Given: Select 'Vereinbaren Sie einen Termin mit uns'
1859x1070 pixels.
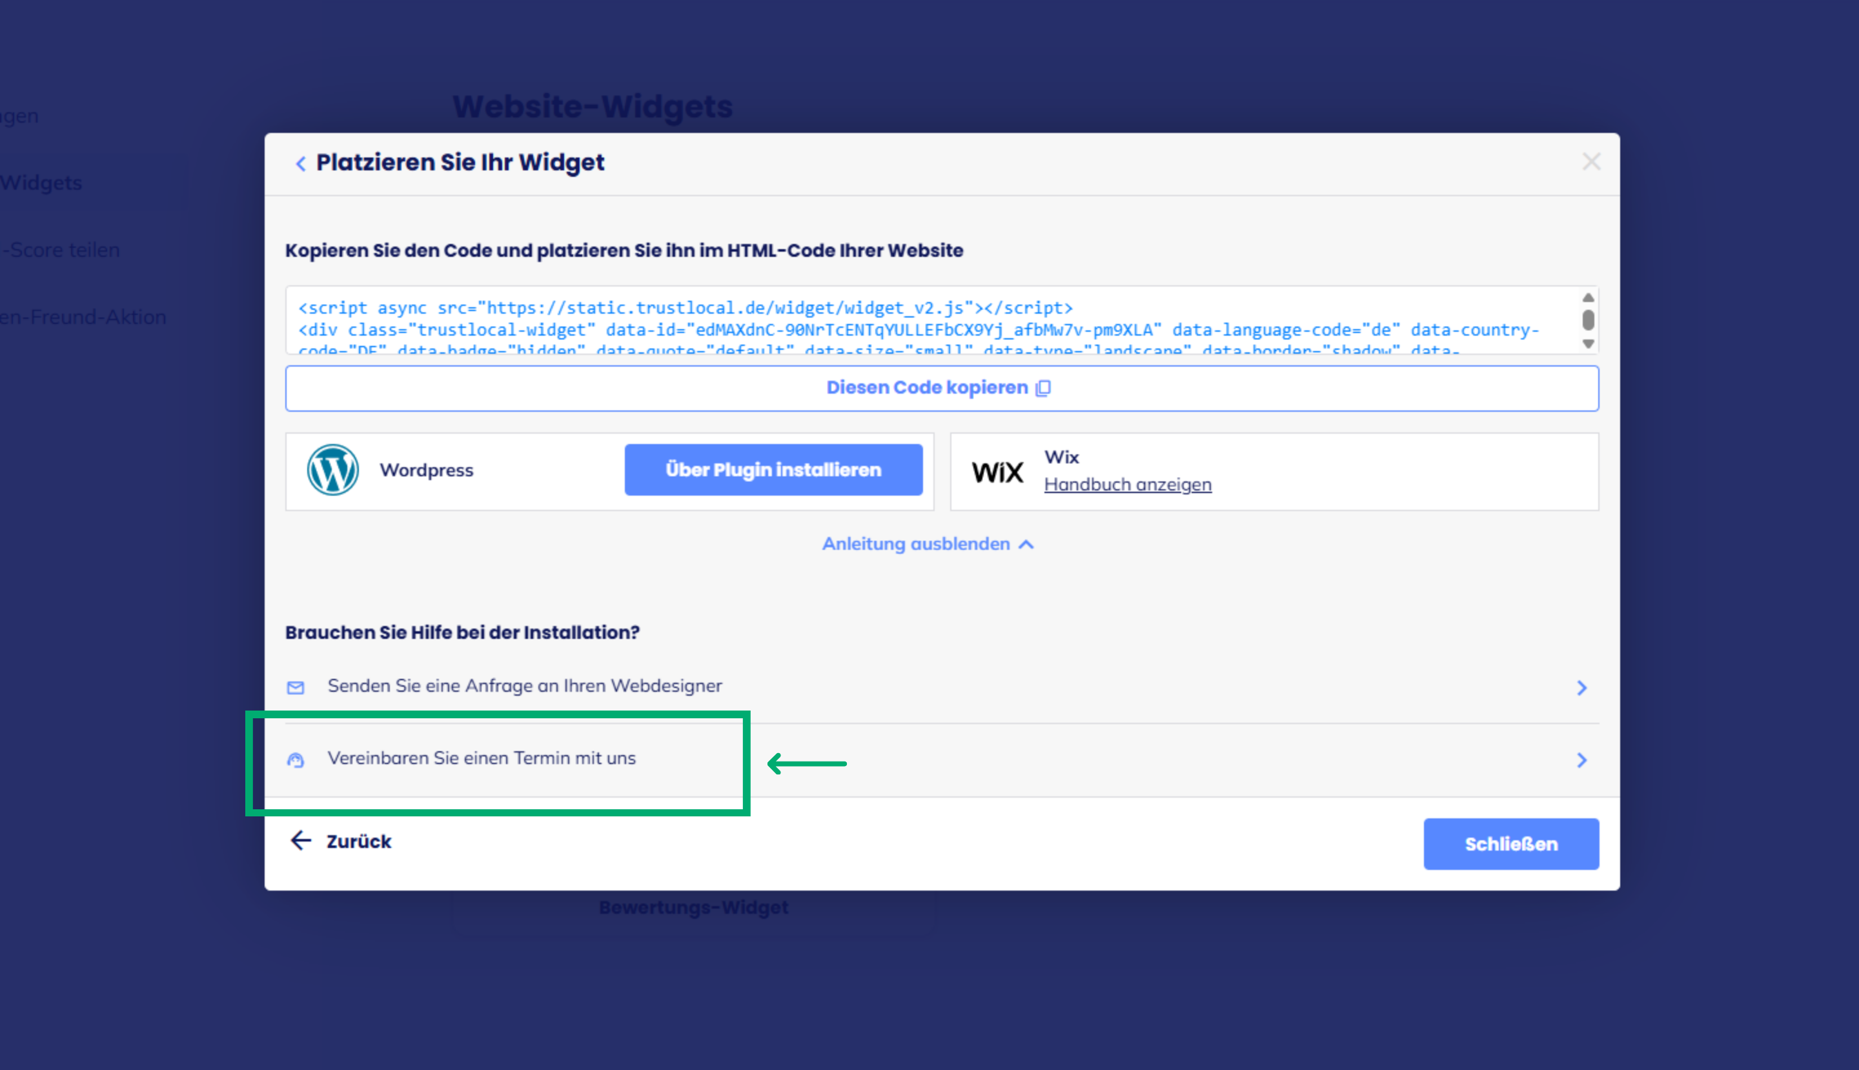Looking at the screenshot, I should [942, 760].
